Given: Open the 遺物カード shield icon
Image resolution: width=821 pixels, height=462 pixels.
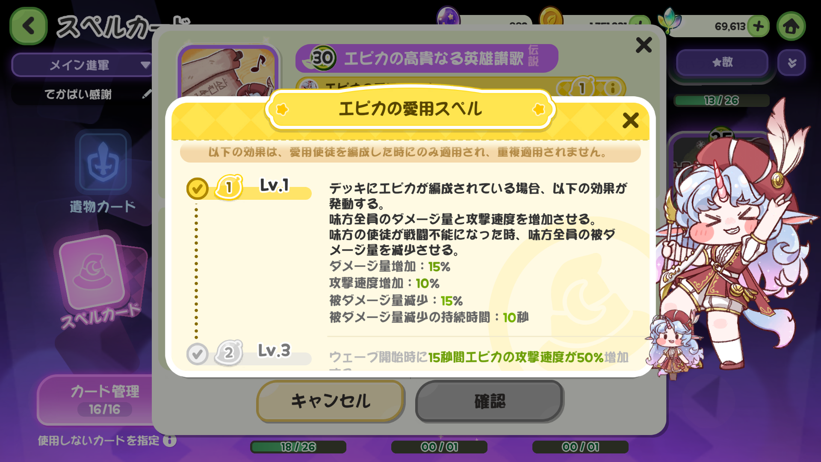Looking at the screenshot, I should click(103, 162).
